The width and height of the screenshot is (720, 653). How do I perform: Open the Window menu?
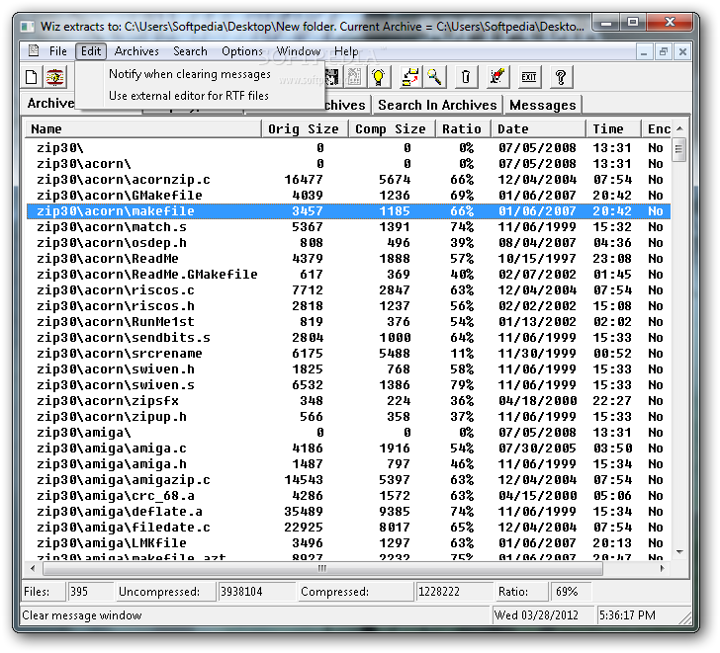[299, 51]
